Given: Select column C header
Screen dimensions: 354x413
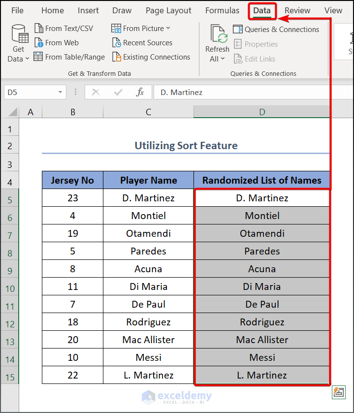Looking at the screenshot, I should [x=148, y=112].
